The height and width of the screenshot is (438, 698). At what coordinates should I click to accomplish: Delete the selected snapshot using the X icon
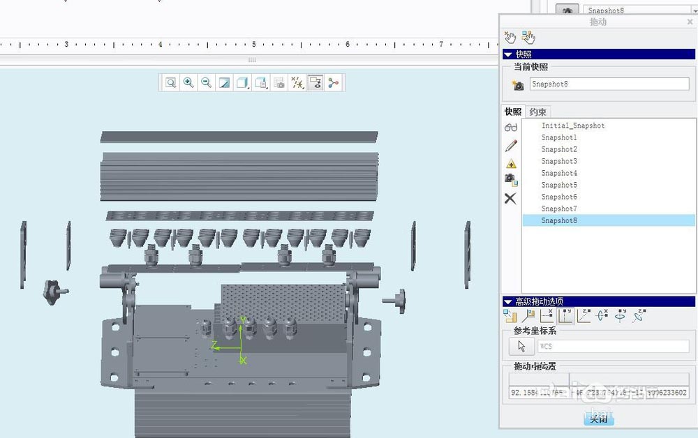click(510, 198)
